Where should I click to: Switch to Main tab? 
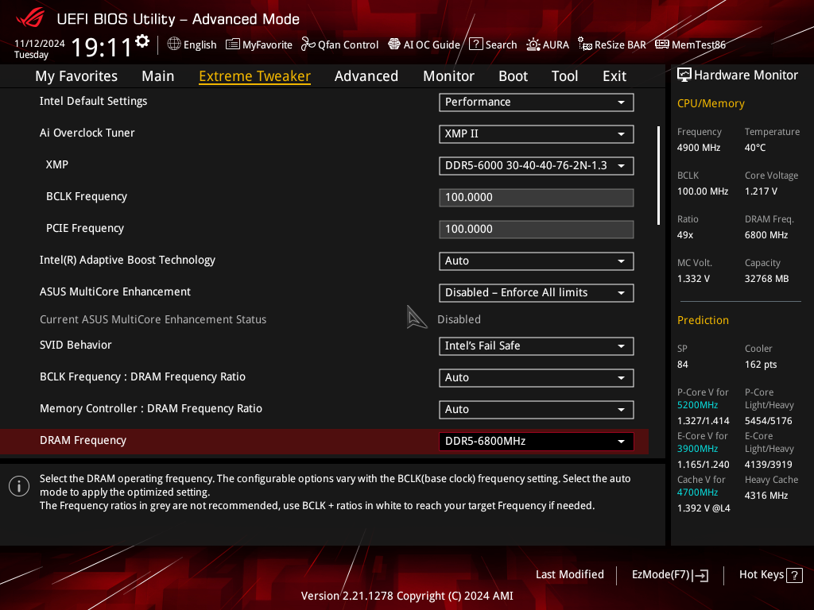(158, 76)
